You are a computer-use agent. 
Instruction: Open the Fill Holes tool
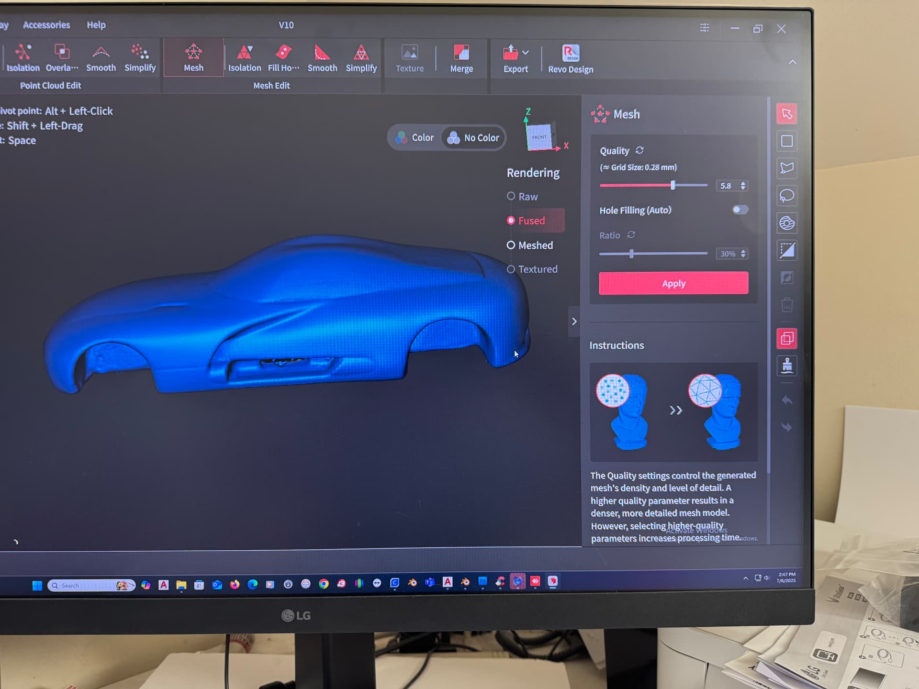click(x=283, y=58)
